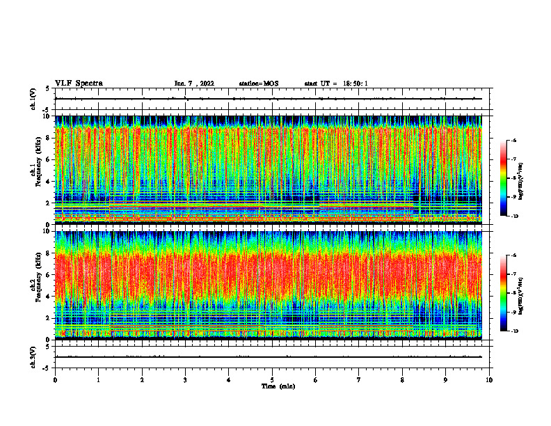Click the 6 minute tick label
Screen dimensions: 551x426
pos(316,380)
